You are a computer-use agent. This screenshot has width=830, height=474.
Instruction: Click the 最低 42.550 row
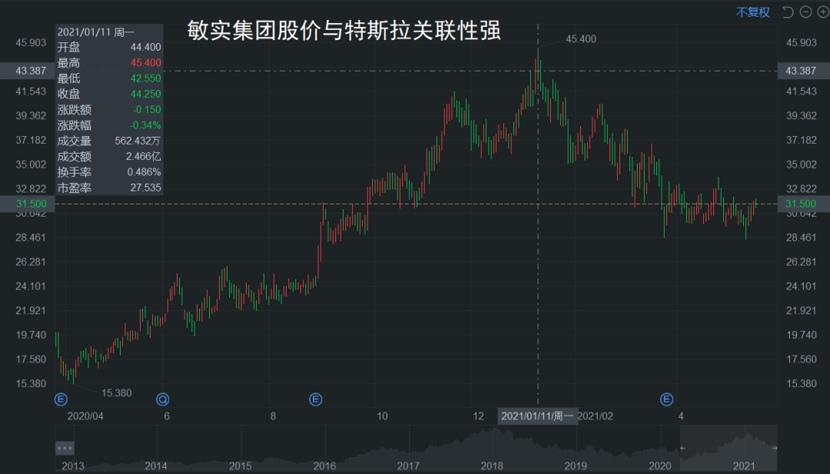coord(109,78)
